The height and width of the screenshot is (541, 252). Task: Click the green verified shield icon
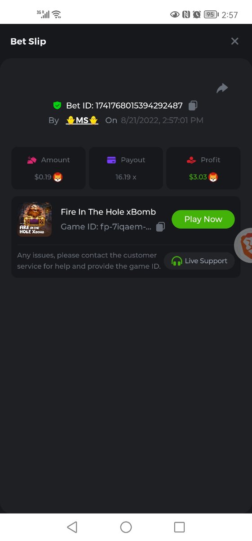pos(57,105)
